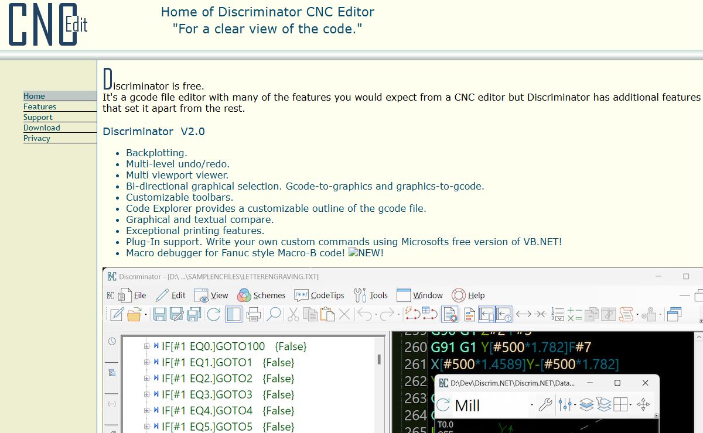Expand the IF[#1 EQ0.]GOTO100 tree node

147,346
